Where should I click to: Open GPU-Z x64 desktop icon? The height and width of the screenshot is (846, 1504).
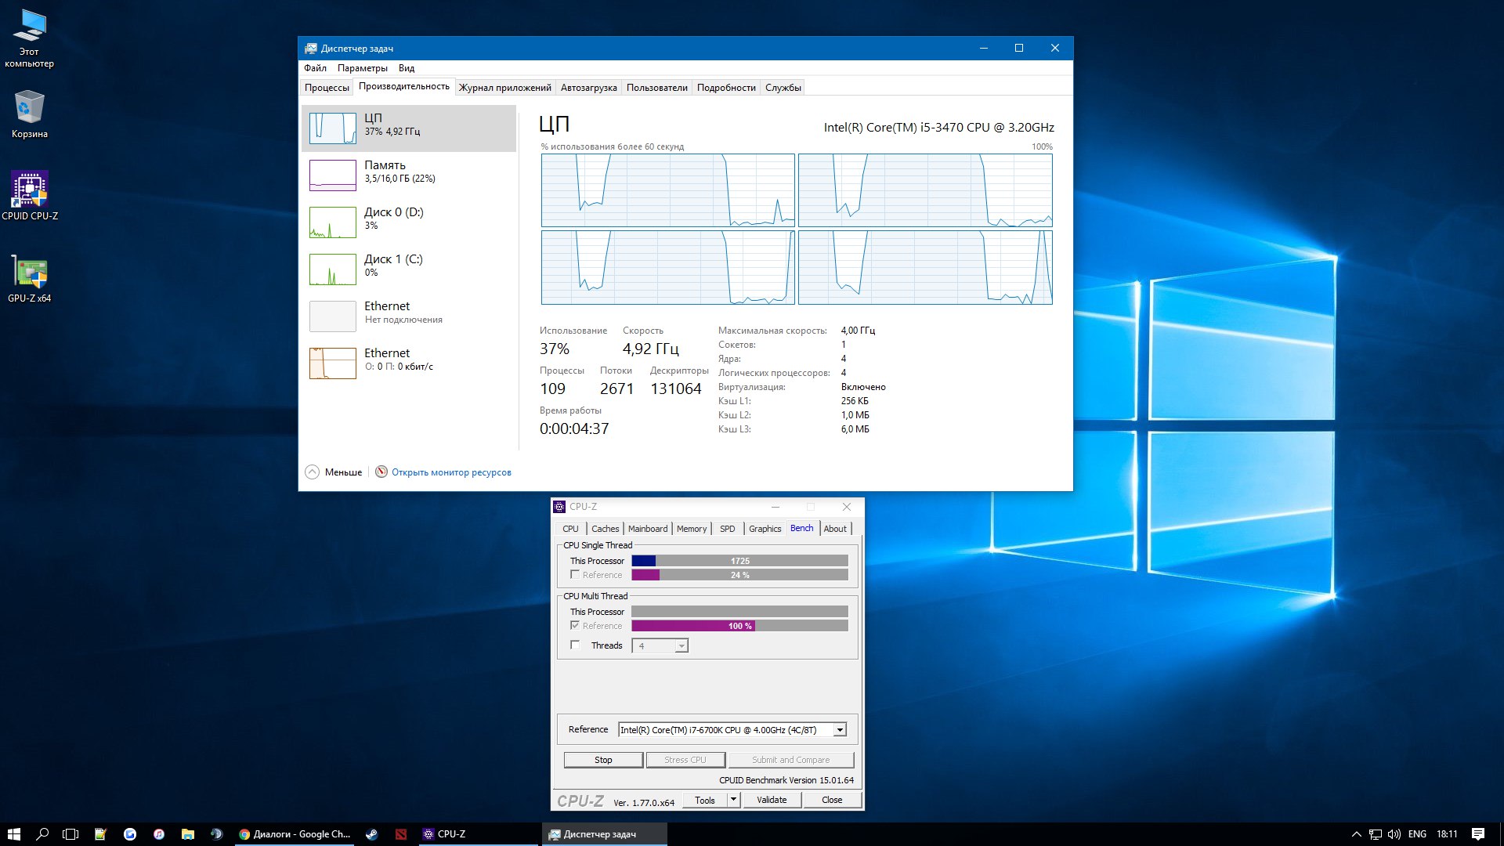(30, 273)
